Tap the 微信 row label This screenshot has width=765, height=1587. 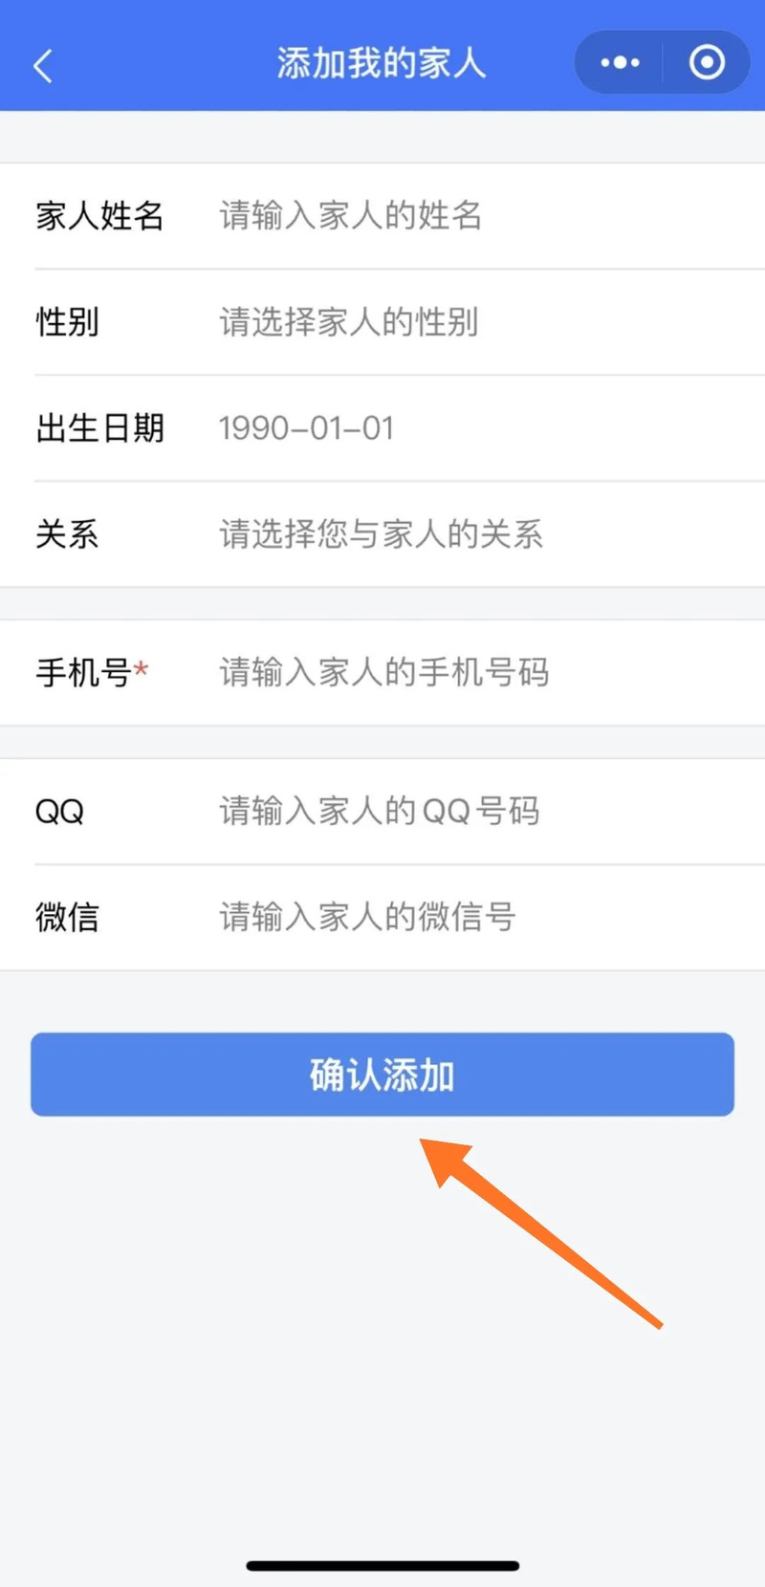(x=67, y=918)
